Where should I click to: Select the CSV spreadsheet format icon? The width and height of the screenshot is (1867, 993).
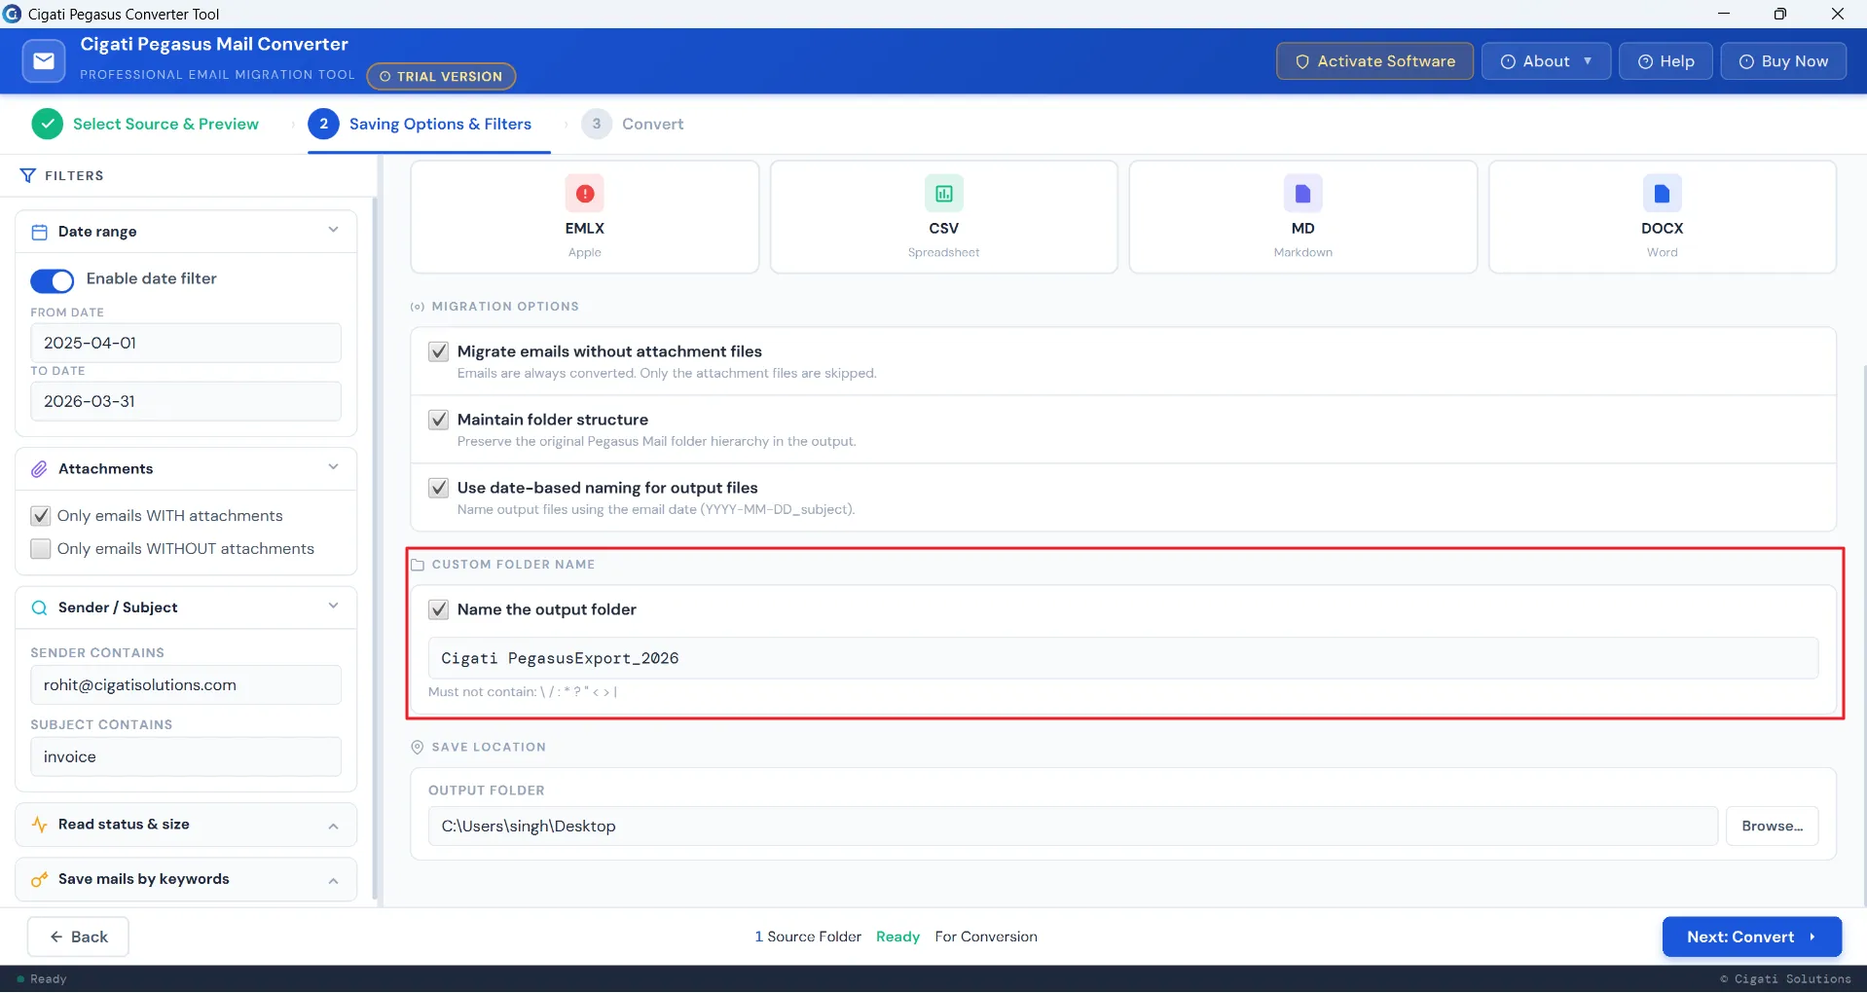(x=944, y=194)
